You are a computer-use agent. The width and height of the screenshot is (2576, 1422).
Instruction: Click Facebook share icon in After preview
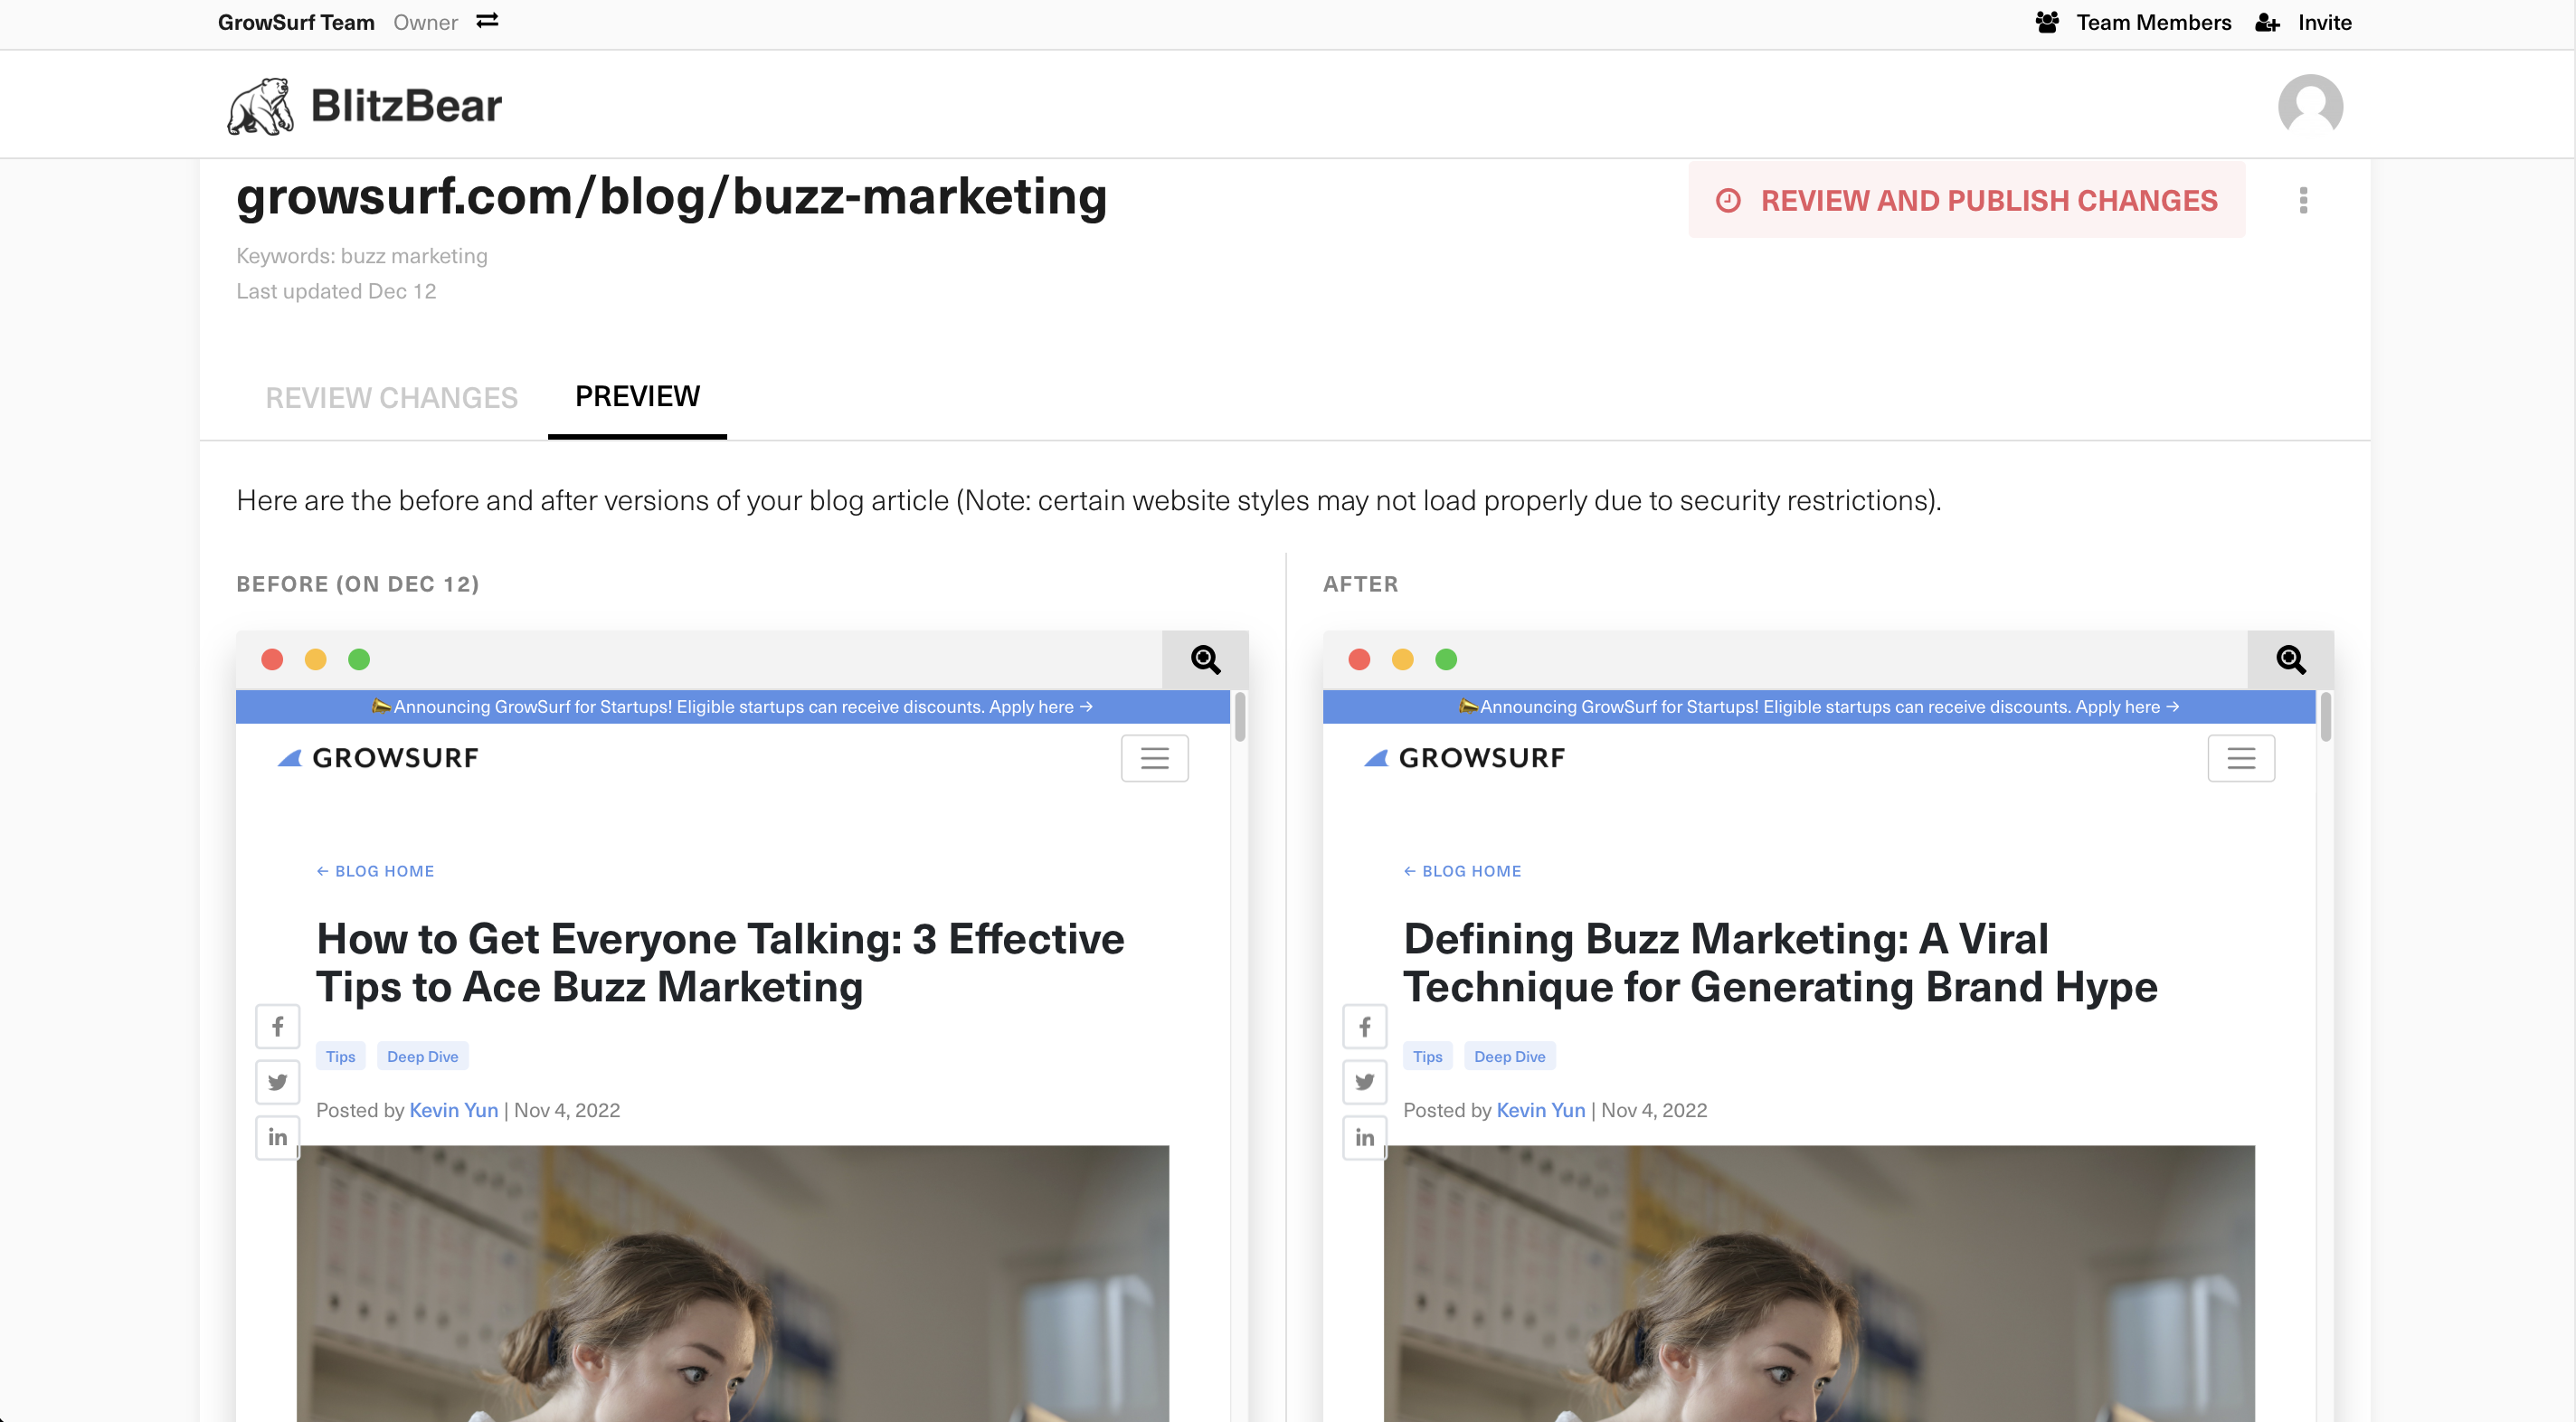1364,1026
